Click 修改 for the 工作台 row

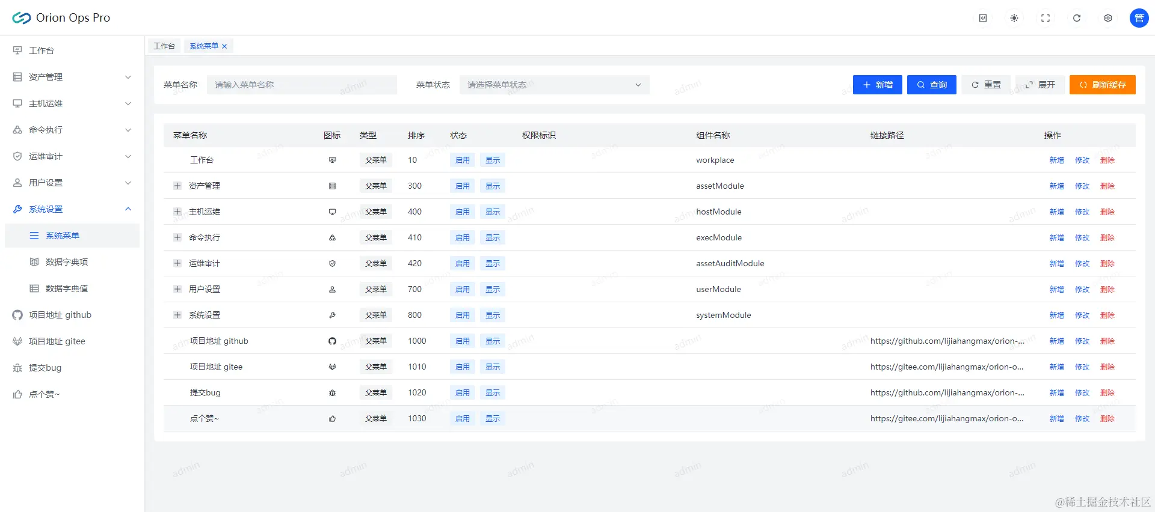[x=1082, y=160]
